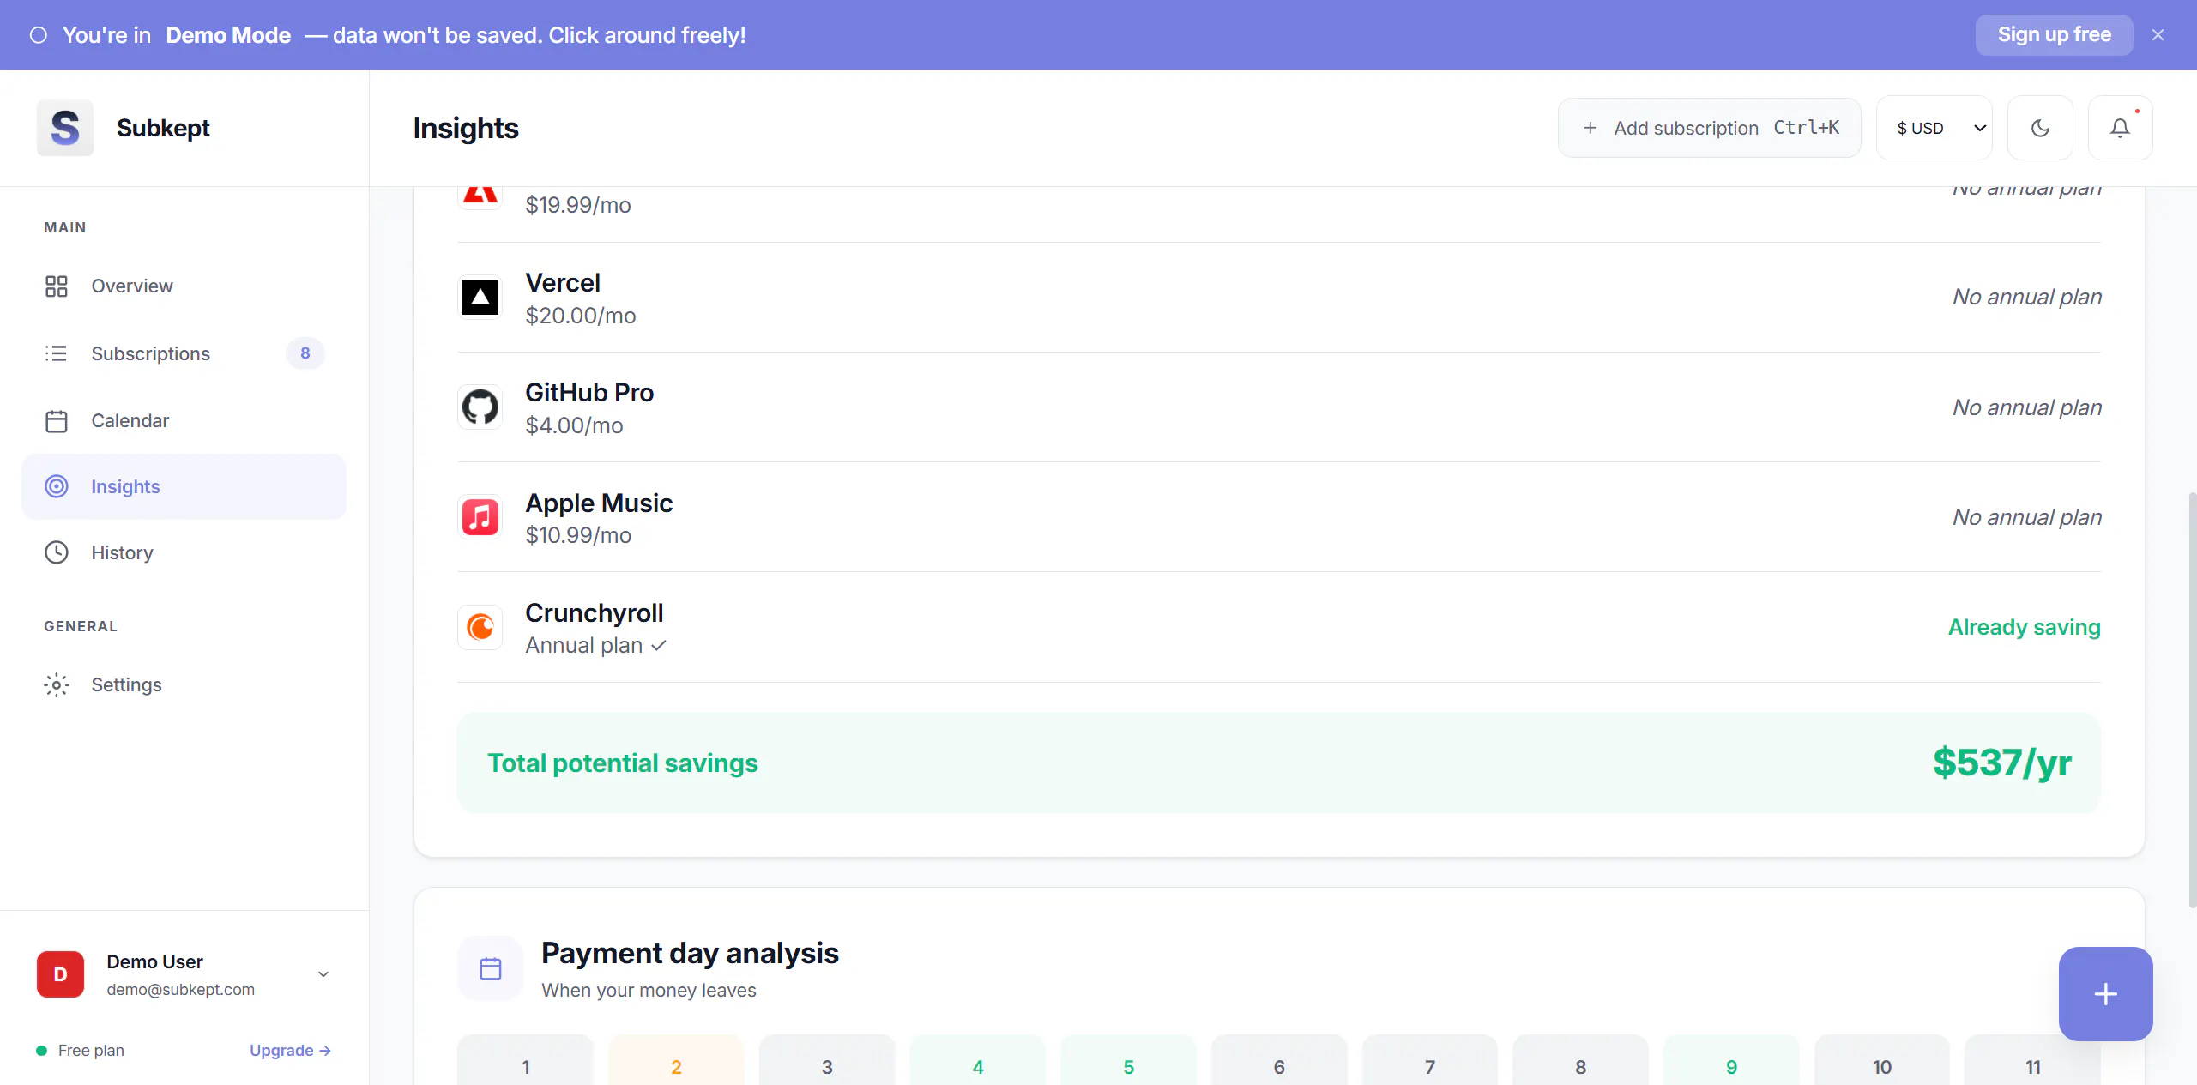The width and height of the screenshot is (2197, 1085).
Task: Click the Calendar icon in sidebar
Action: click(x=57, y=421)
